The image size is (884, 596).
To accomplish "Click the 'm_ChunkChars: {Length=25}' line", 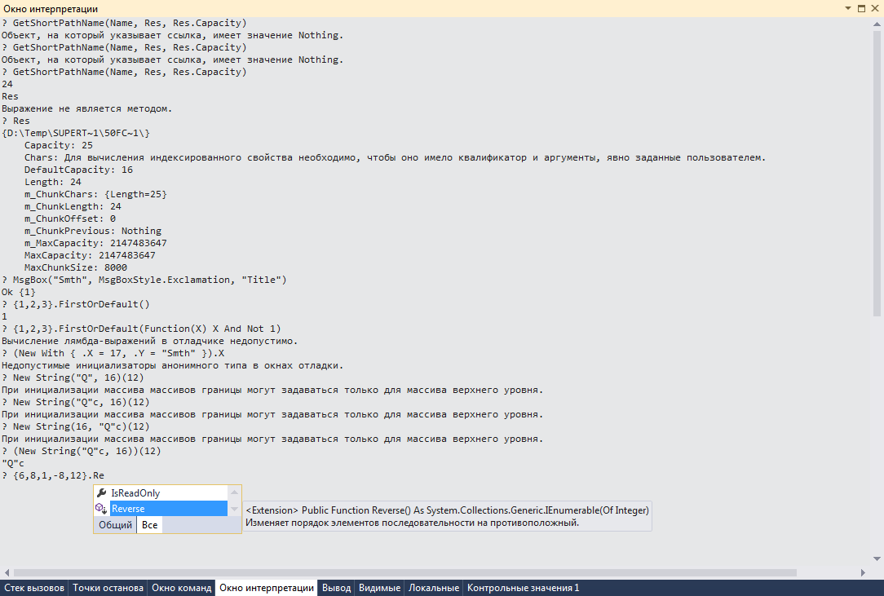I will [x=96, y=194].
